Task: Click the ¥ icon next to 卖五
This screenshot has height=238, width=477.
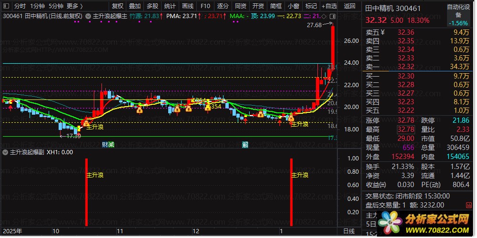Action: [x=382, y=32]
